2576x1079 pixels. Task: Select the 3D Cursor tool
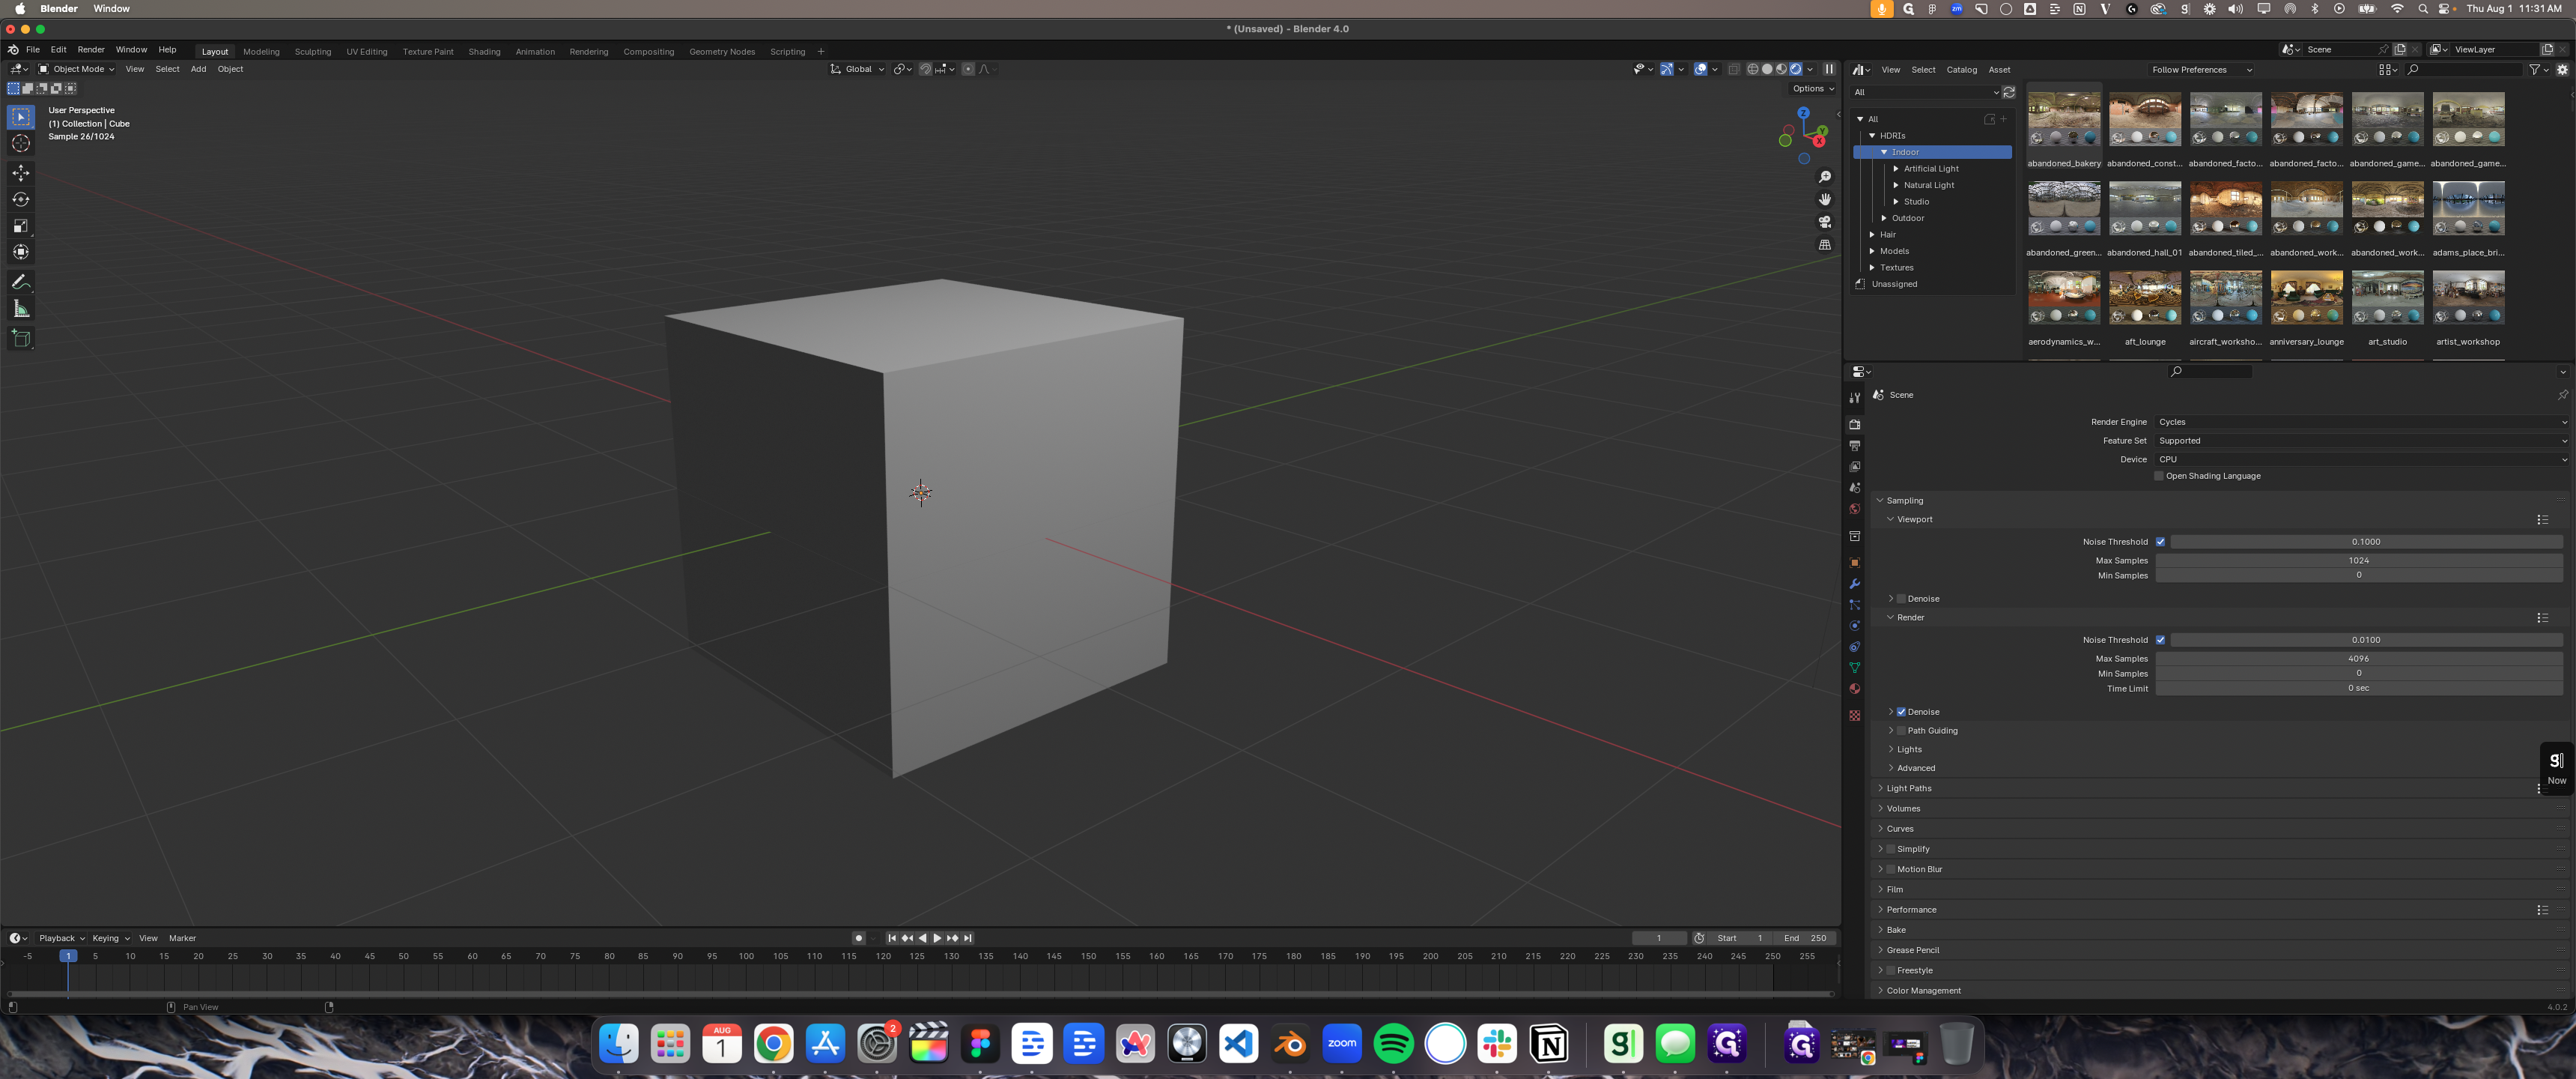click(20, 143)
